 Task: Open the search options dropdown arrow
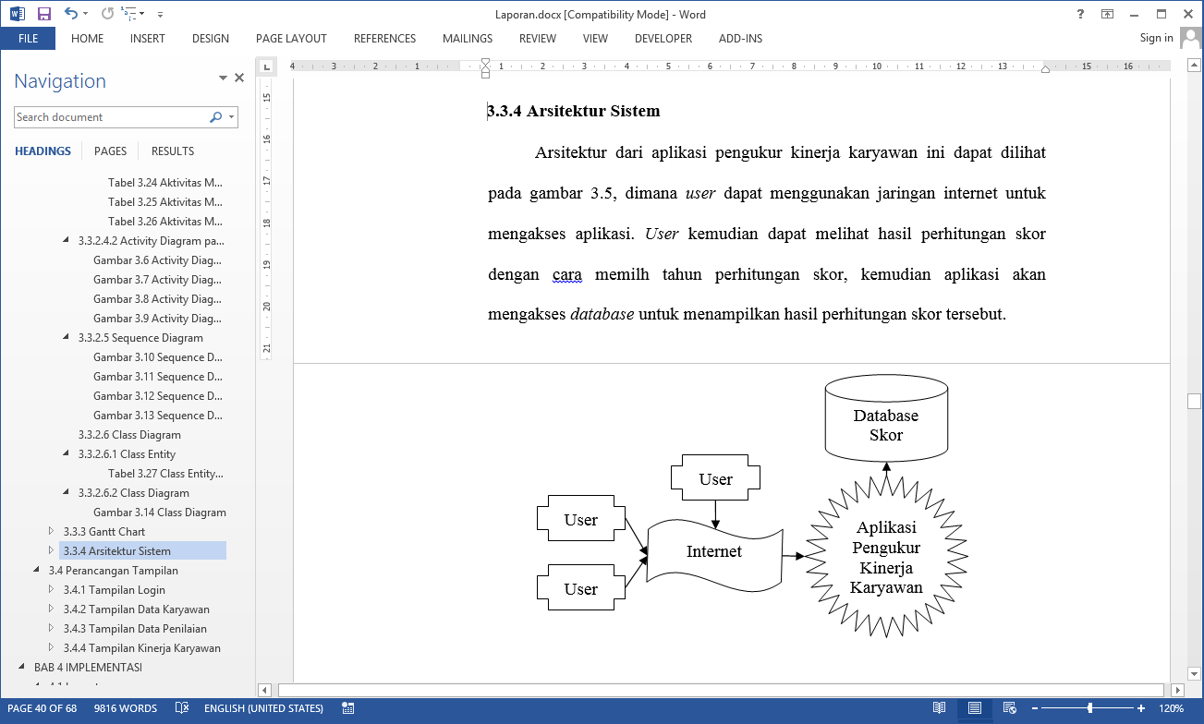pyautogui.click(x=231, y=117)
